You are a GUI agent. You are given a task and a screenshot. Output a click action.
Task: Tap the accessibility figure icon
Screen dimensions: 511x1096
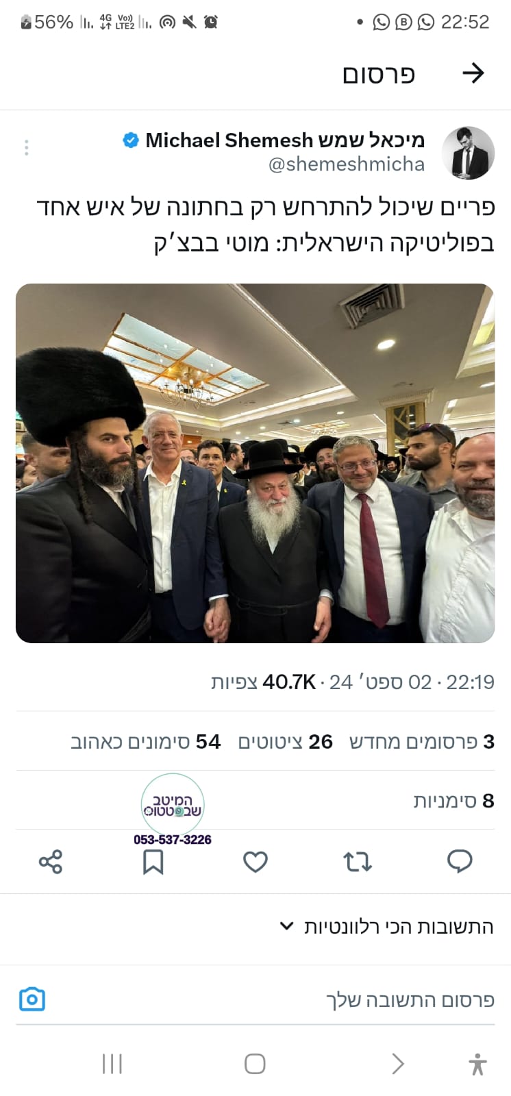tap(477, 1064)
